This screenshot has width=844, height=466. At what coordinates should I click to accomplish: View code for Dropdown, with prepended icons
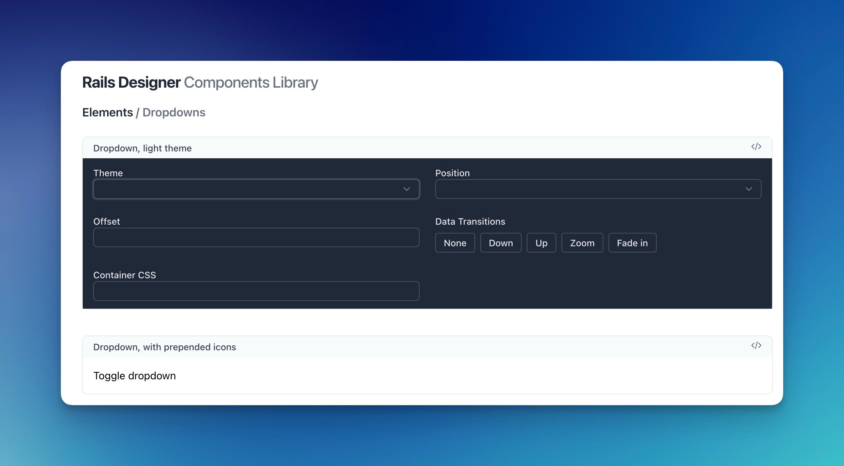[756, 345]
